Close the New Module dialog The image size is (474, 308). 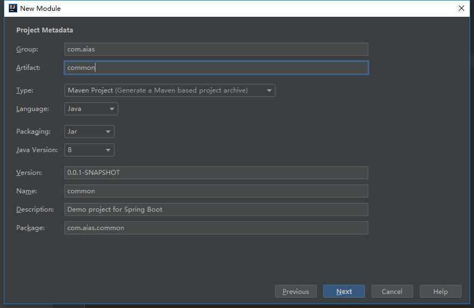point(462,8)
